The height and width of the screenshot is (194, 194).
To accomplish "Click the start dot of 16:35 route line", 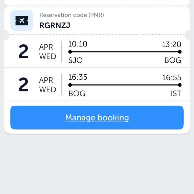I will click(70, 85).
